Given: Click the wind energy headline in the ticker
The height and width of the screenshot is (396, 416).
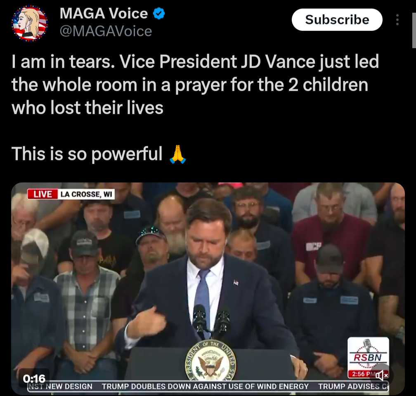Looking at the screenshot, I should (x=205, y=387).
